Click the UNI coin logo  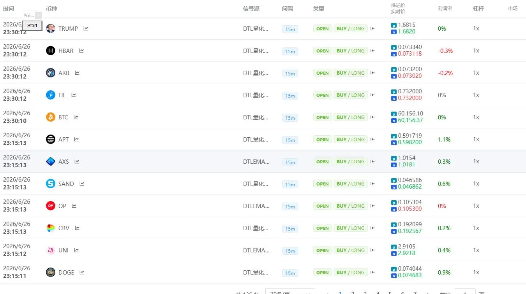click(51, 250)
